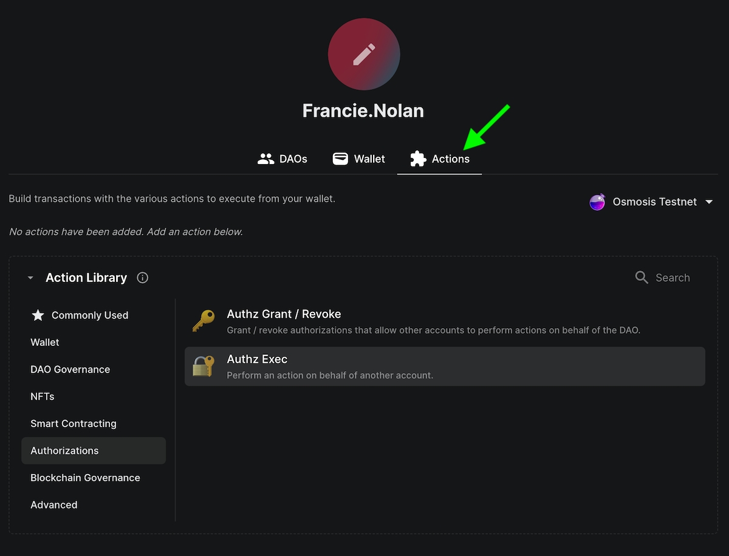Click the DAOs people icon
Screen dimensions: 729x556
click(x=266, y=159)
